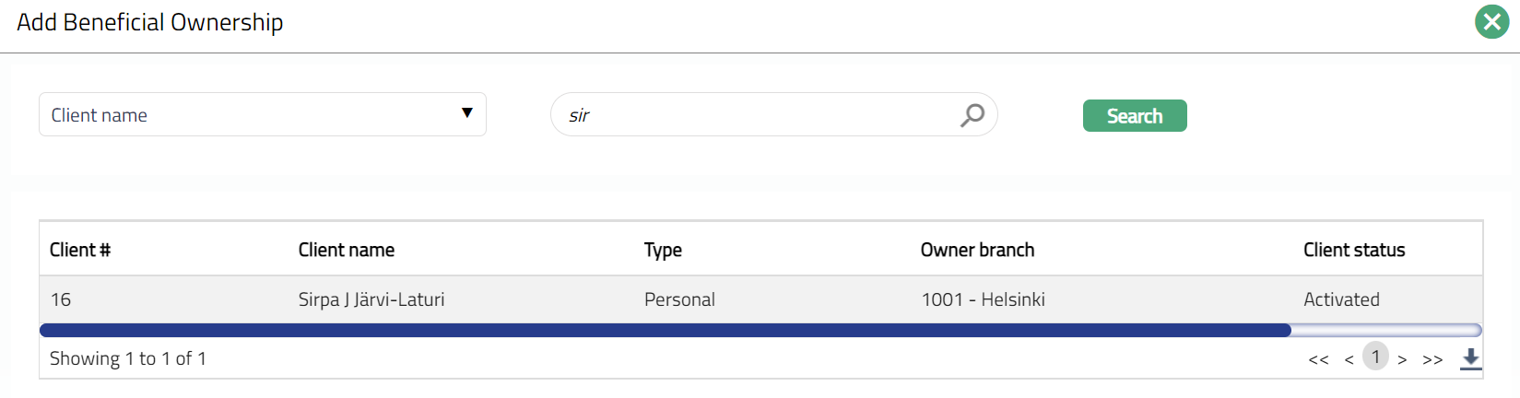Go to the first results page
This screenshot has height=398, width=1520.
[x=1318, y=359]
